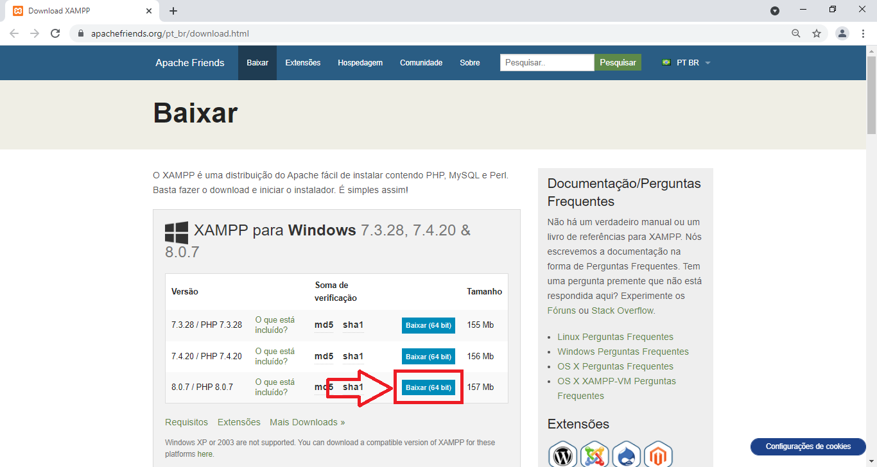This screenshot has width=877, height=467.
Task: Click 'O que está incluído?' for 8.0.7
Action: pyautogui.click(x=275, y=387)
